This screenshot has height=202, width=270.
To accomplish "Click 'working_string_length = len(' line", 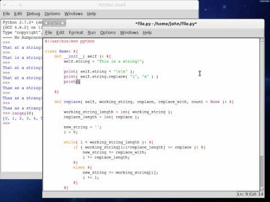I will tap(118, 112).
